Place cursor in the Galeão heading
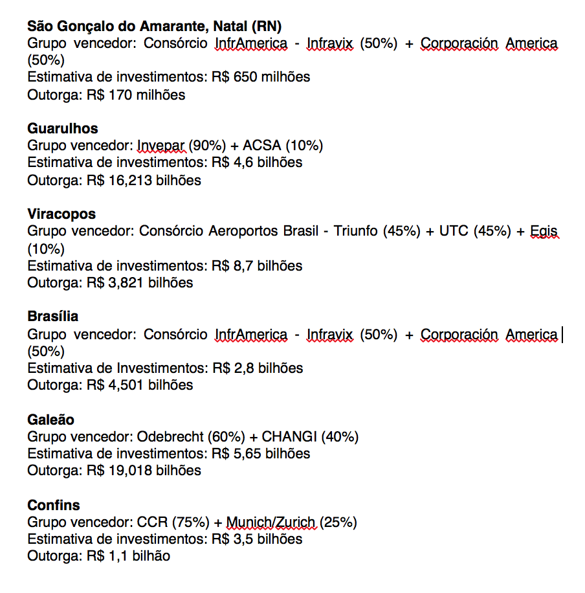 (x=50, y=420)
